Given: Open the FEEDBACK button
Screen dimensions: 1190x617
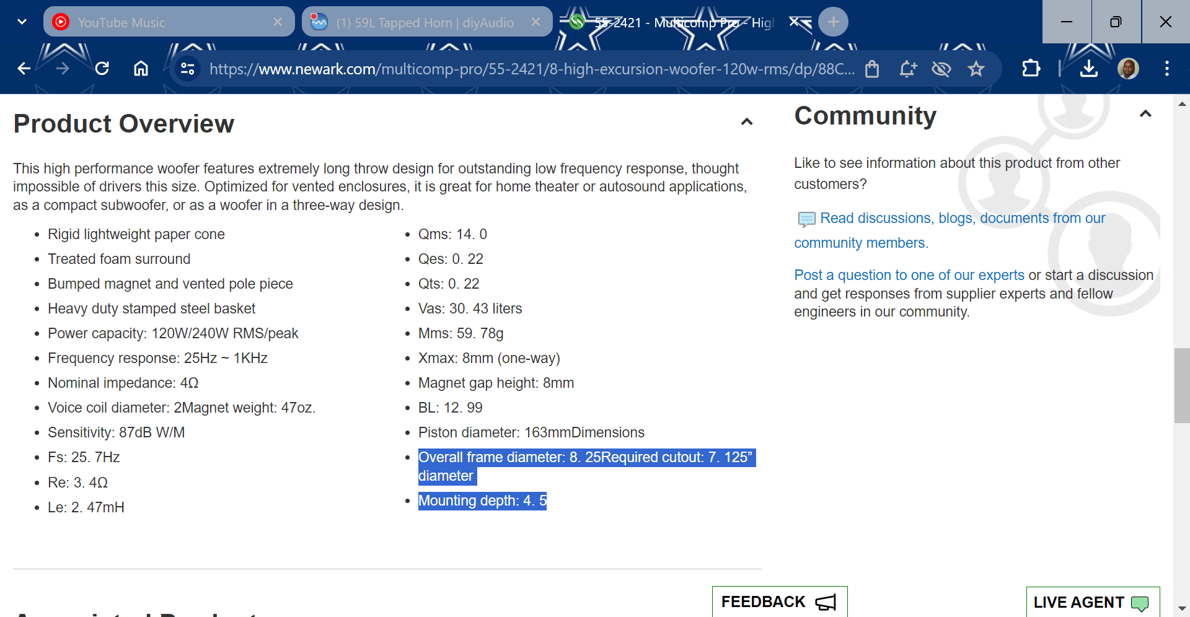Looking at the screenshot, I should point(780,602).
